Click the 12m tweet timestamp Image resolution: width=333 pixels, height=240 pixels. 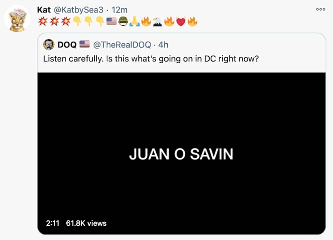[119, 10]
